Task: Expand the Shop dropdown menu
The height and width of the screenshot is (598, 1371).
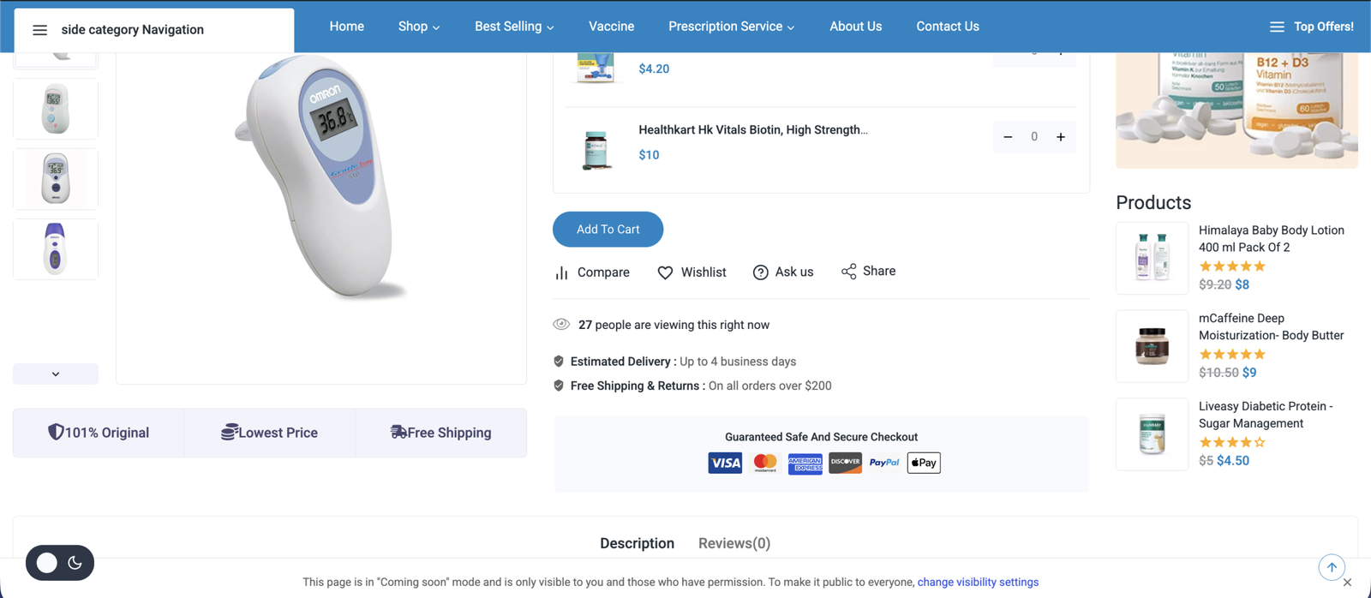Action: point(418,27)
